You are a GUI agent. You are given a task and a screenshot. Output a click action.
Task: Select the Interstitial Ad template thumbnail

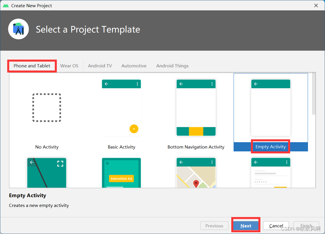click(121, 173)
